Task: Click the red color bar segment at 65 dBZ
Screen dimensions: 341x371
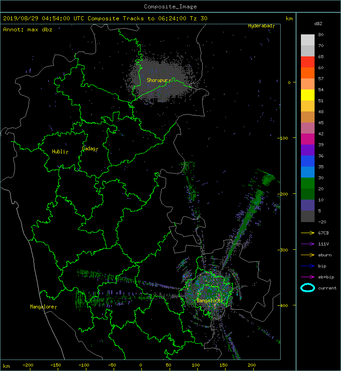Action: click(308, 62)
